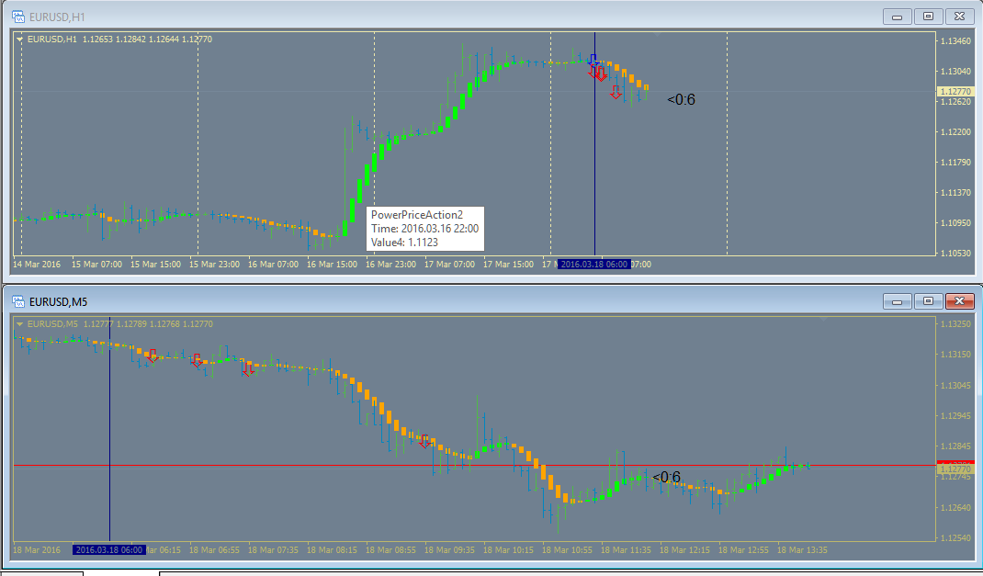Click the EURUSD,H1 window title icon
Viewport: 983px width, 576px height.
[18, 17]
